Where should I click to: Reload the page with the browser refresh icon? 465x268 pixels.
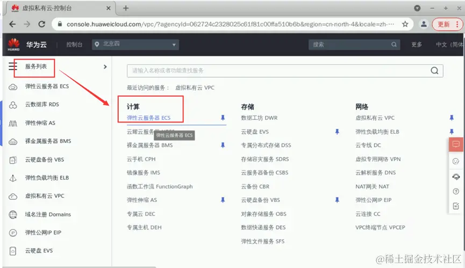coord(42,24)
